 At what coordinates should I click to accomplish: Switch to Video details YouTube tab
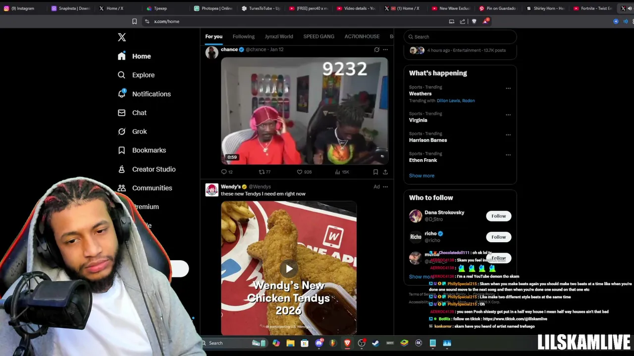[356, 8]
